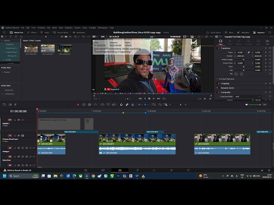Open Chrome from the Windows taskbar

tap(93, 176)
